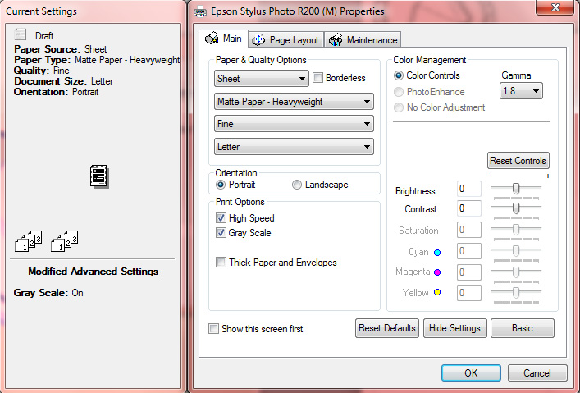Image resolution: width=580 pixels, height=393 pixels.
Task: Click the Contrast slider handle
Action: coord(516,208)
